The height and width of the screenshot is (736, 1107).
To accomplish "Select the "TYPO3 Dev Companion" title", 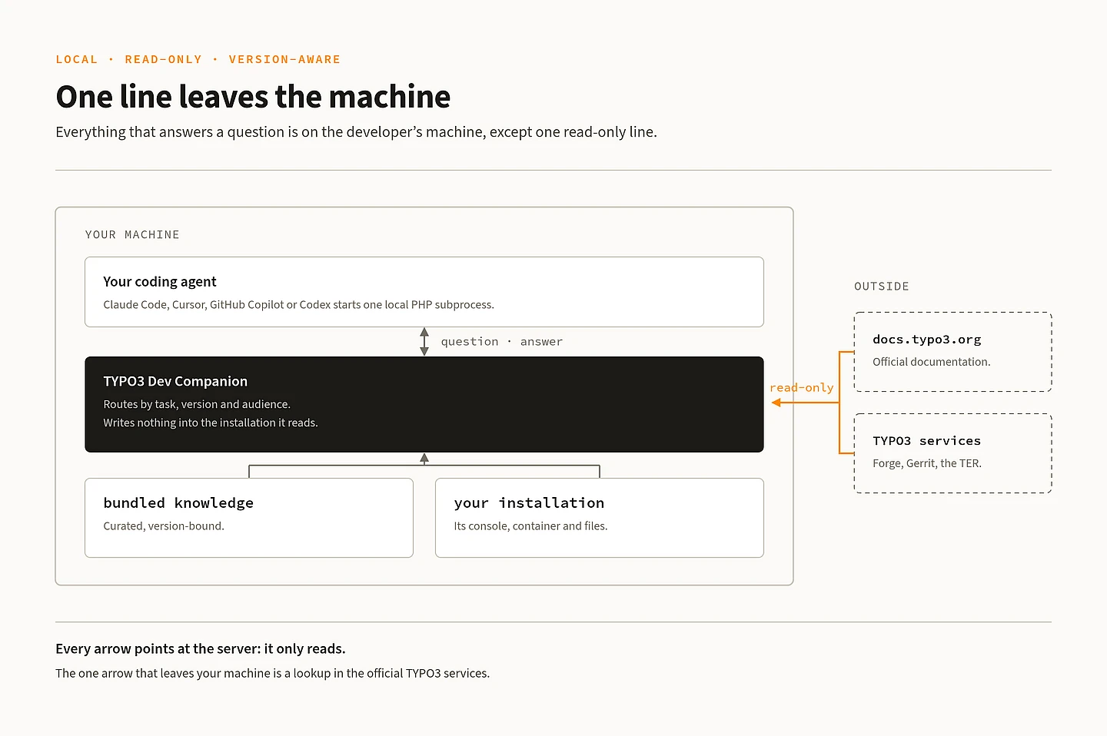I will [x=175, y=382].
